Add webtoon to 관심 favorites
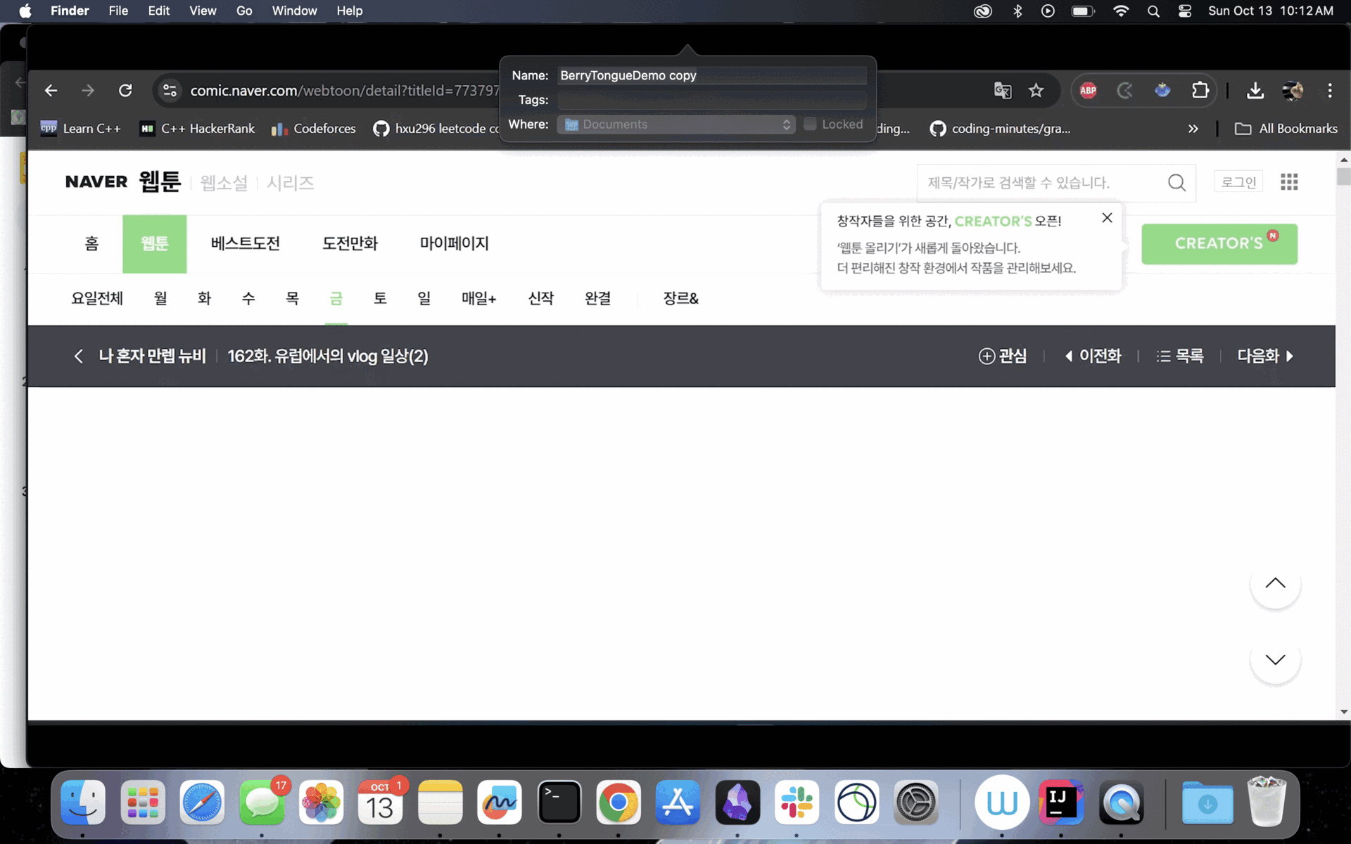Image resolution: width=1351 pixels, height=844 pixels. (x=1003, y=357)
